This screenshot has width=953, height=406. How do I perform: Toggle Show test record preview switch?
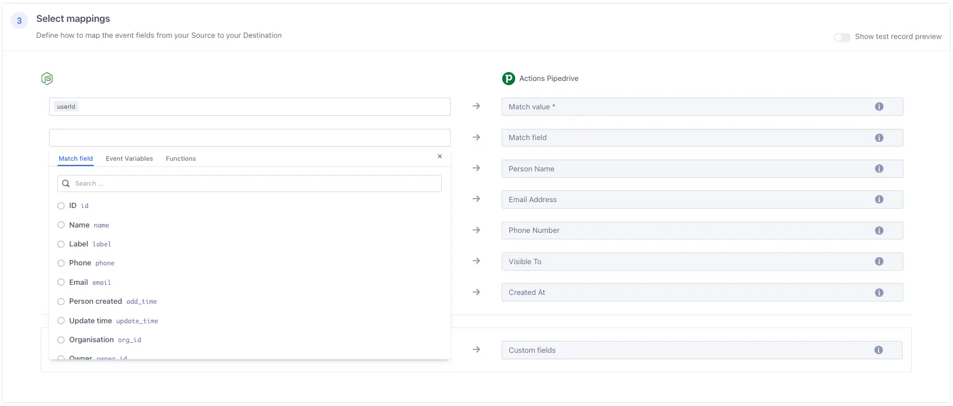pyautogui.click(x=842, y=37)
